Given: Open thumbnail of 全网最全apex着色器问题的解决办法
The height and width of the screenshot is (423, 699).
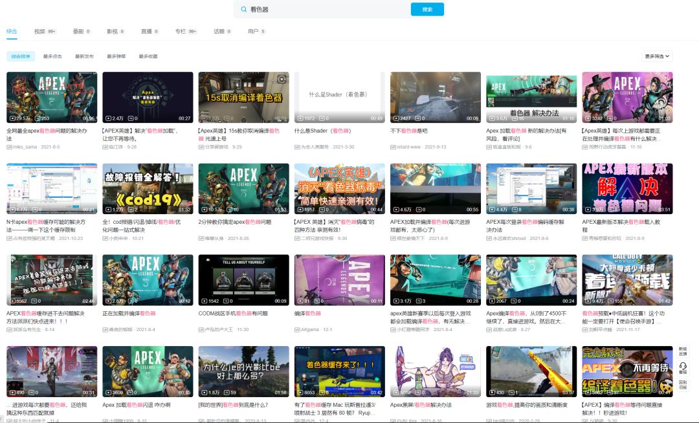Looking at the screenshot, I should pyautogui.click(x=52, y=97).
